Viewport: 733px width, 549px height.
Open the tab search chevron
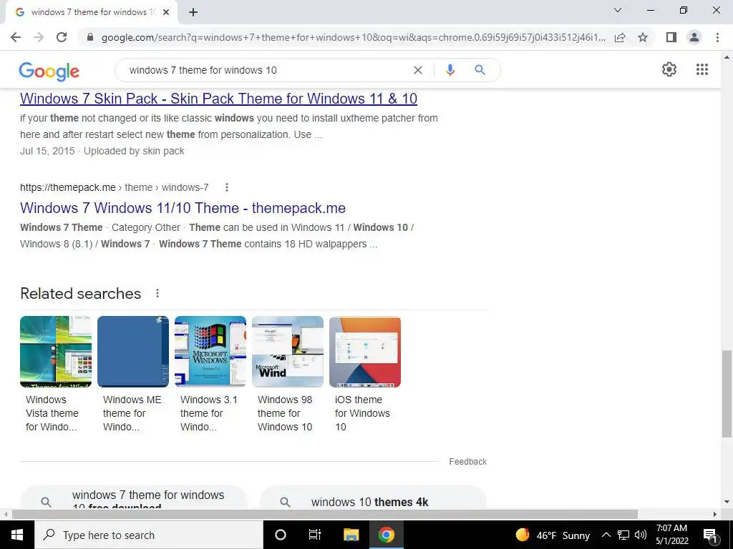pos(618,10)
